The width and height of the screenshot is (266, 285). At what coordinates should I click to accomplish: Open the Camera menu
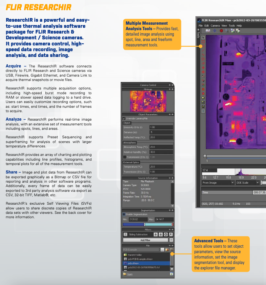(x=215, y=25)
